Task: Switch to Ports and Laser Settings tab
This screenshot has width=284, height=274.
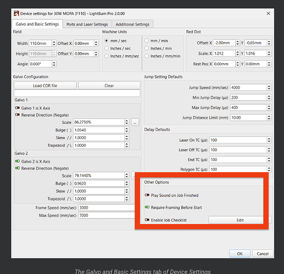Action: point(87,24)
